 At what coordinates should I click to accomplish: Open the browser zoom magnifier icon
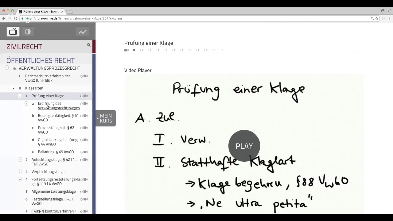pyautogui.click(x=372, y=18)
